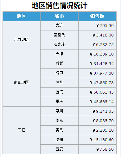Click the 销售额 column header
Image resolution: width=121 pixels, height=157 pixels.
(97, 16)
